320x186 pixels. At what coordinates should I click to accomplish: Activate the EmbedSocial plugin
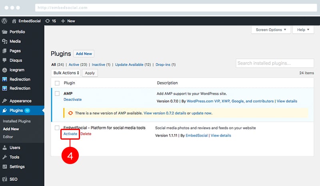pos(70,134)
